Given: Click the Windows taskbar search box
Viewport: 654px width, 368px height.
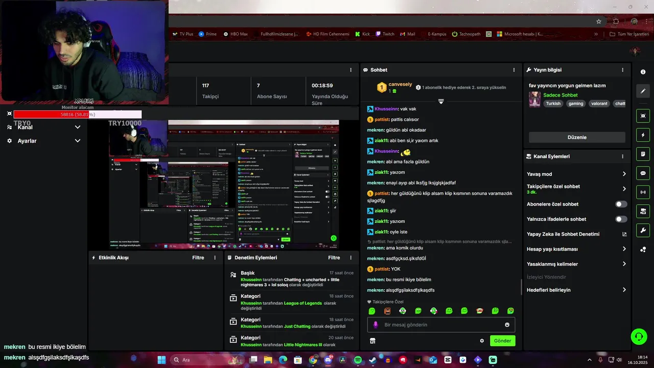Looking at the screenshot, I should click(x=207, y=360).
